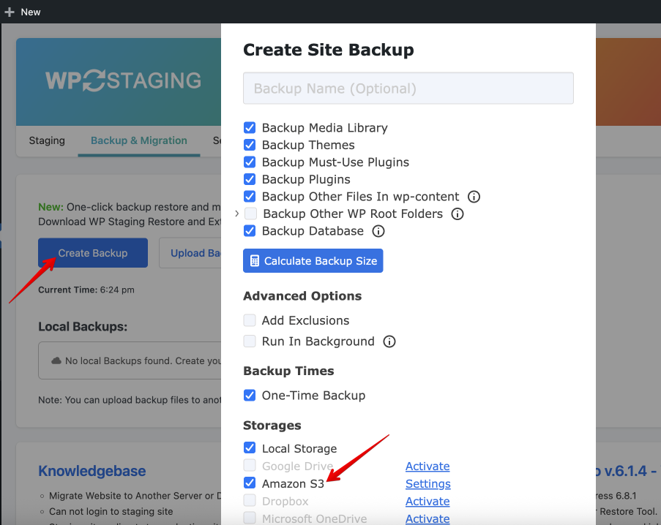
Task: Toggle Backup Database checkbox
Action: 250,231
